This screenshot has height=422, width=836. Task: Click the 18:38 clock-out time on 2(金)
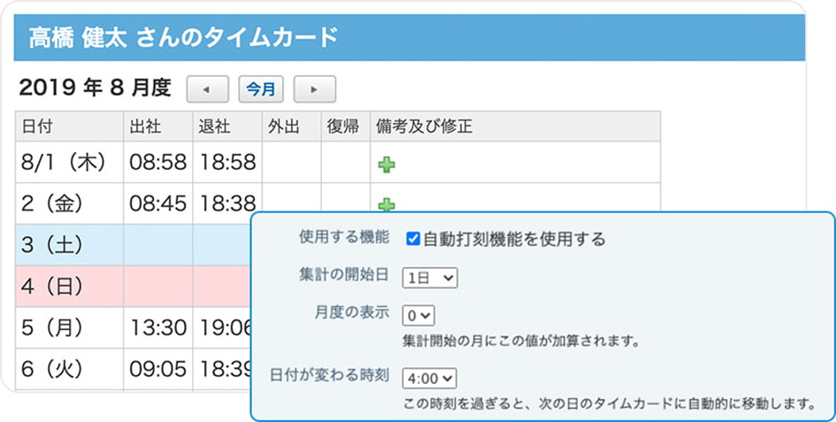pyautogui.click(x=227, y=204)
